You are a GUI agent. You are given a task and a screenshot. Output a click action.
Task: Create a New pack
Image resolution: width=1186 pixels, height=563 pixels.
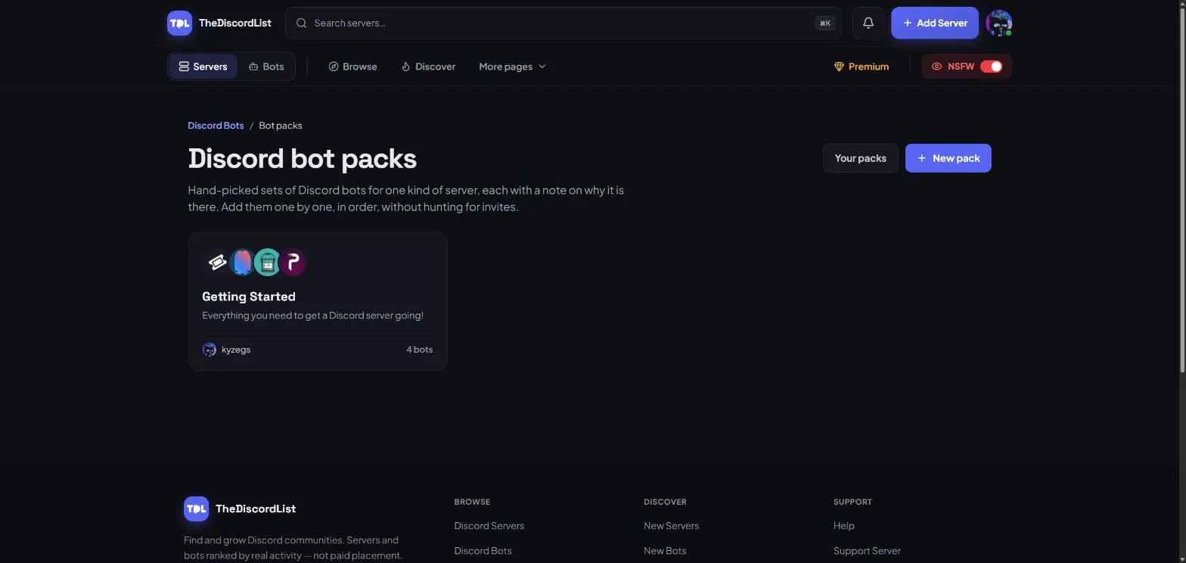pyautogui.click(x=948, y=158)
